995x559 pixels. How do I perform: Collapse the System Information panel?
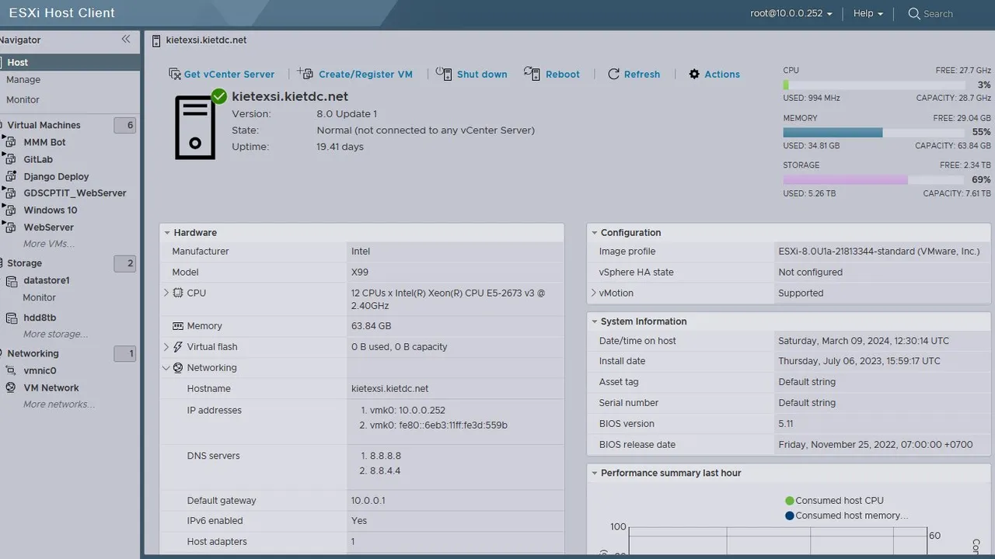[x=594, y=321]
